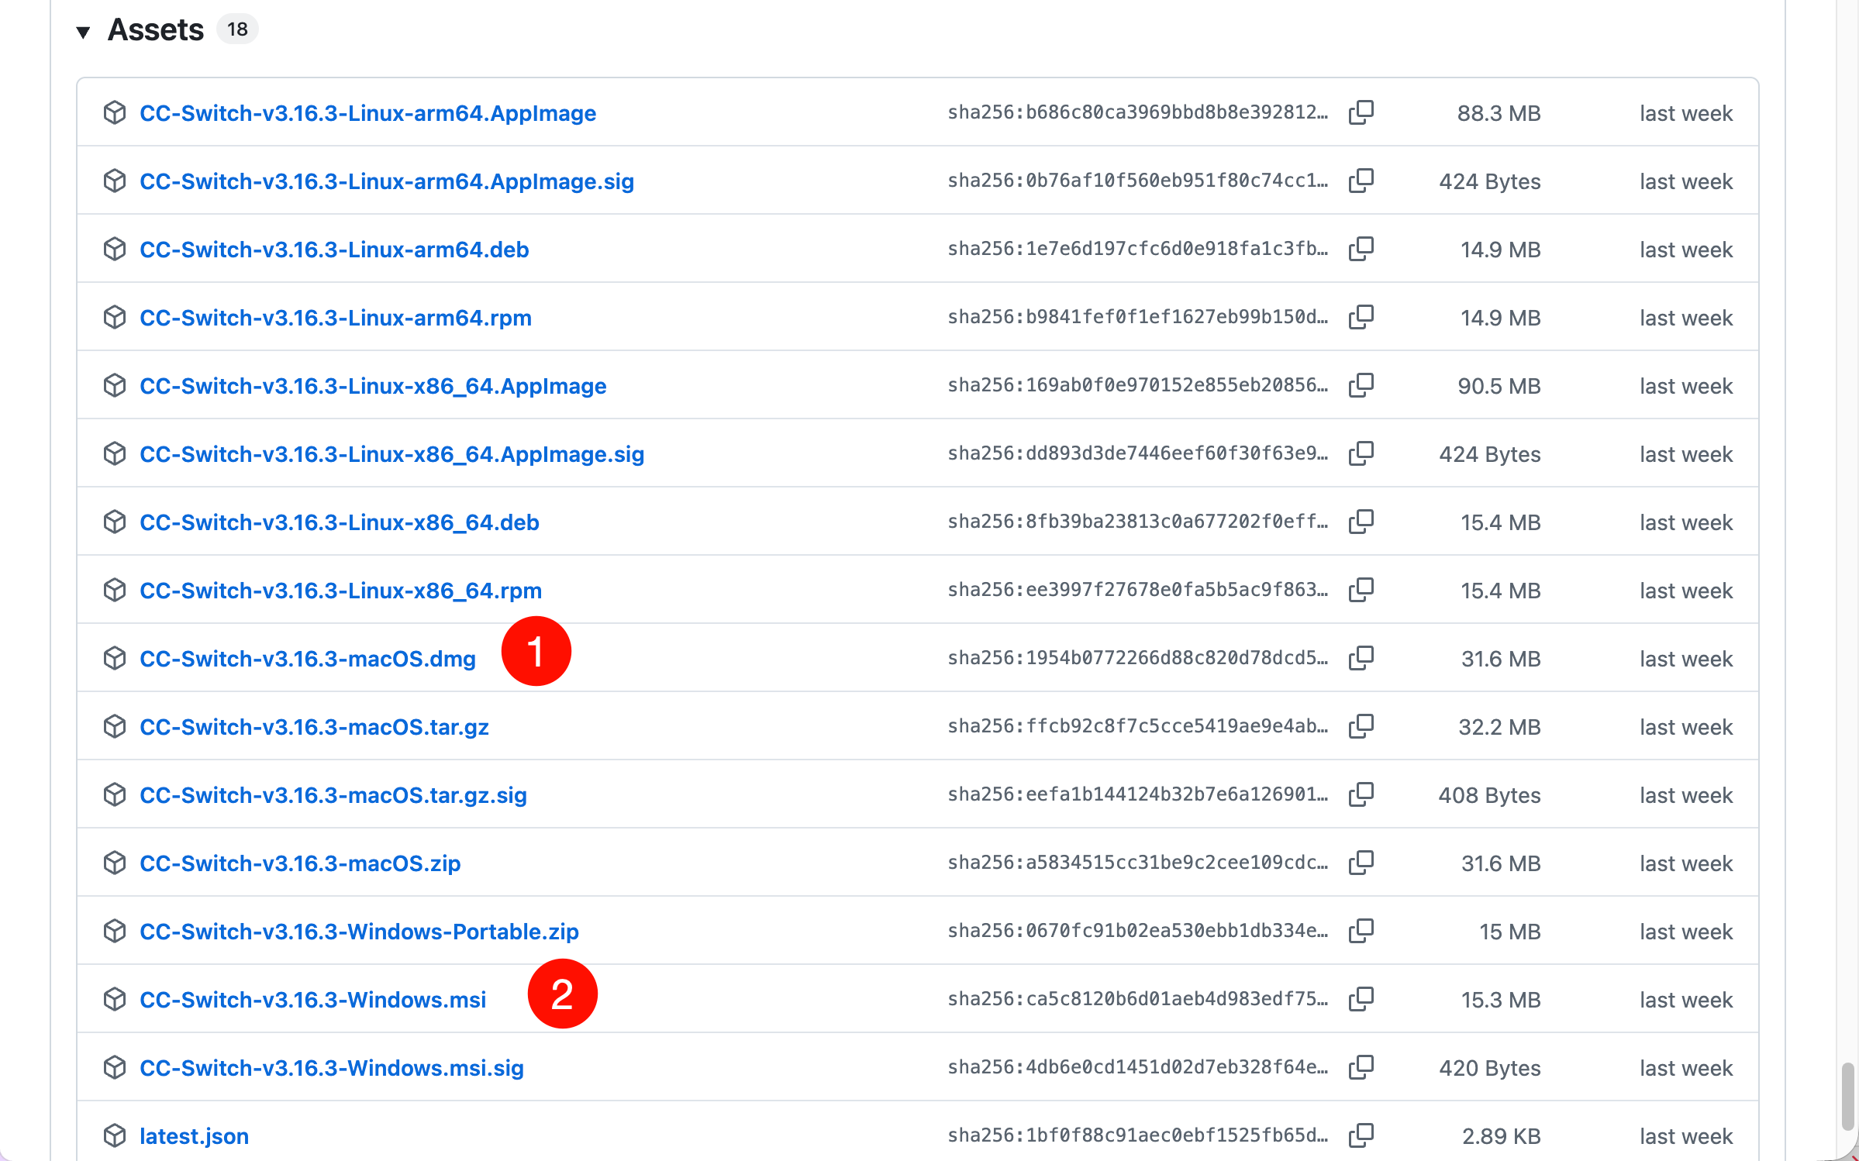This screenshot has width=1859, height=1161.
Task: Click package icon beside macOS.dmg
Action: (x=115, y=659)
